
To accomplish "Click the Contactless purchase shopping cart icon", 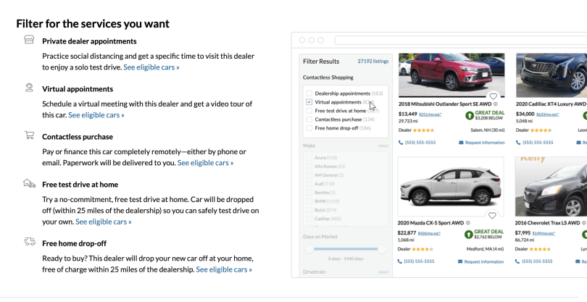I will (x=29, y=135).
